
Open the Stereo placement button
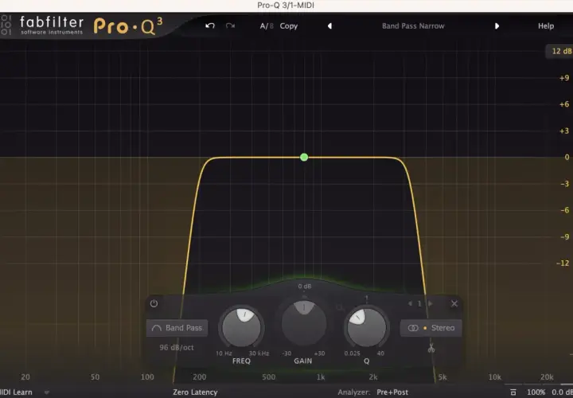tap(431, 328)
